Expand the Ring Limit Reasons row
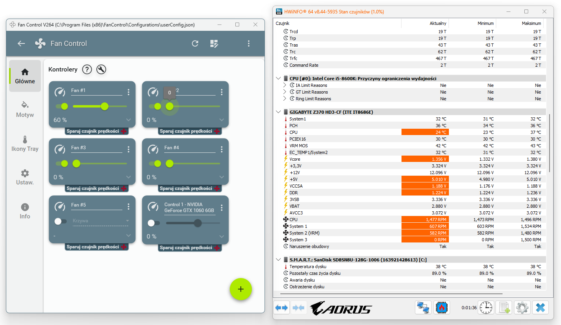 click(x=285, y=99)
